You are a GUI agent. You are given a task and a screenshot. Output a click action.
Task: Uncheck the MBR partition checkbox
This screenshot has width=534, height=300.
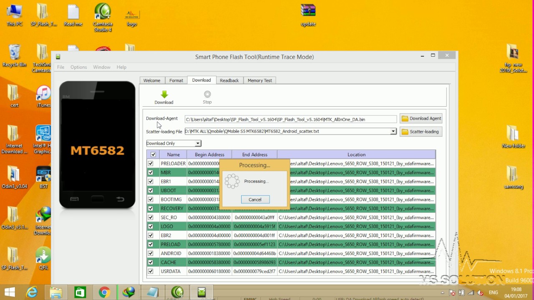point(151,172)
